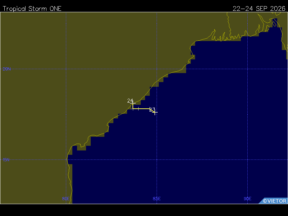The height and width of the screenshot is (216, 288).
Task: Select the cross marker at track's eastern end
Action: click(x=155, y=112)
